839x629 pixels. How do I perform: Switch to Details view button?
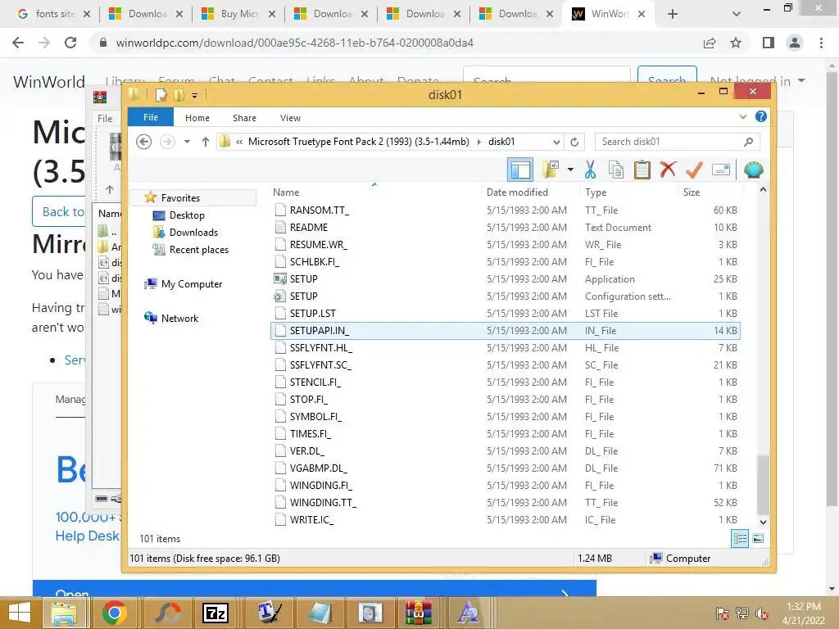pos(740,539)
